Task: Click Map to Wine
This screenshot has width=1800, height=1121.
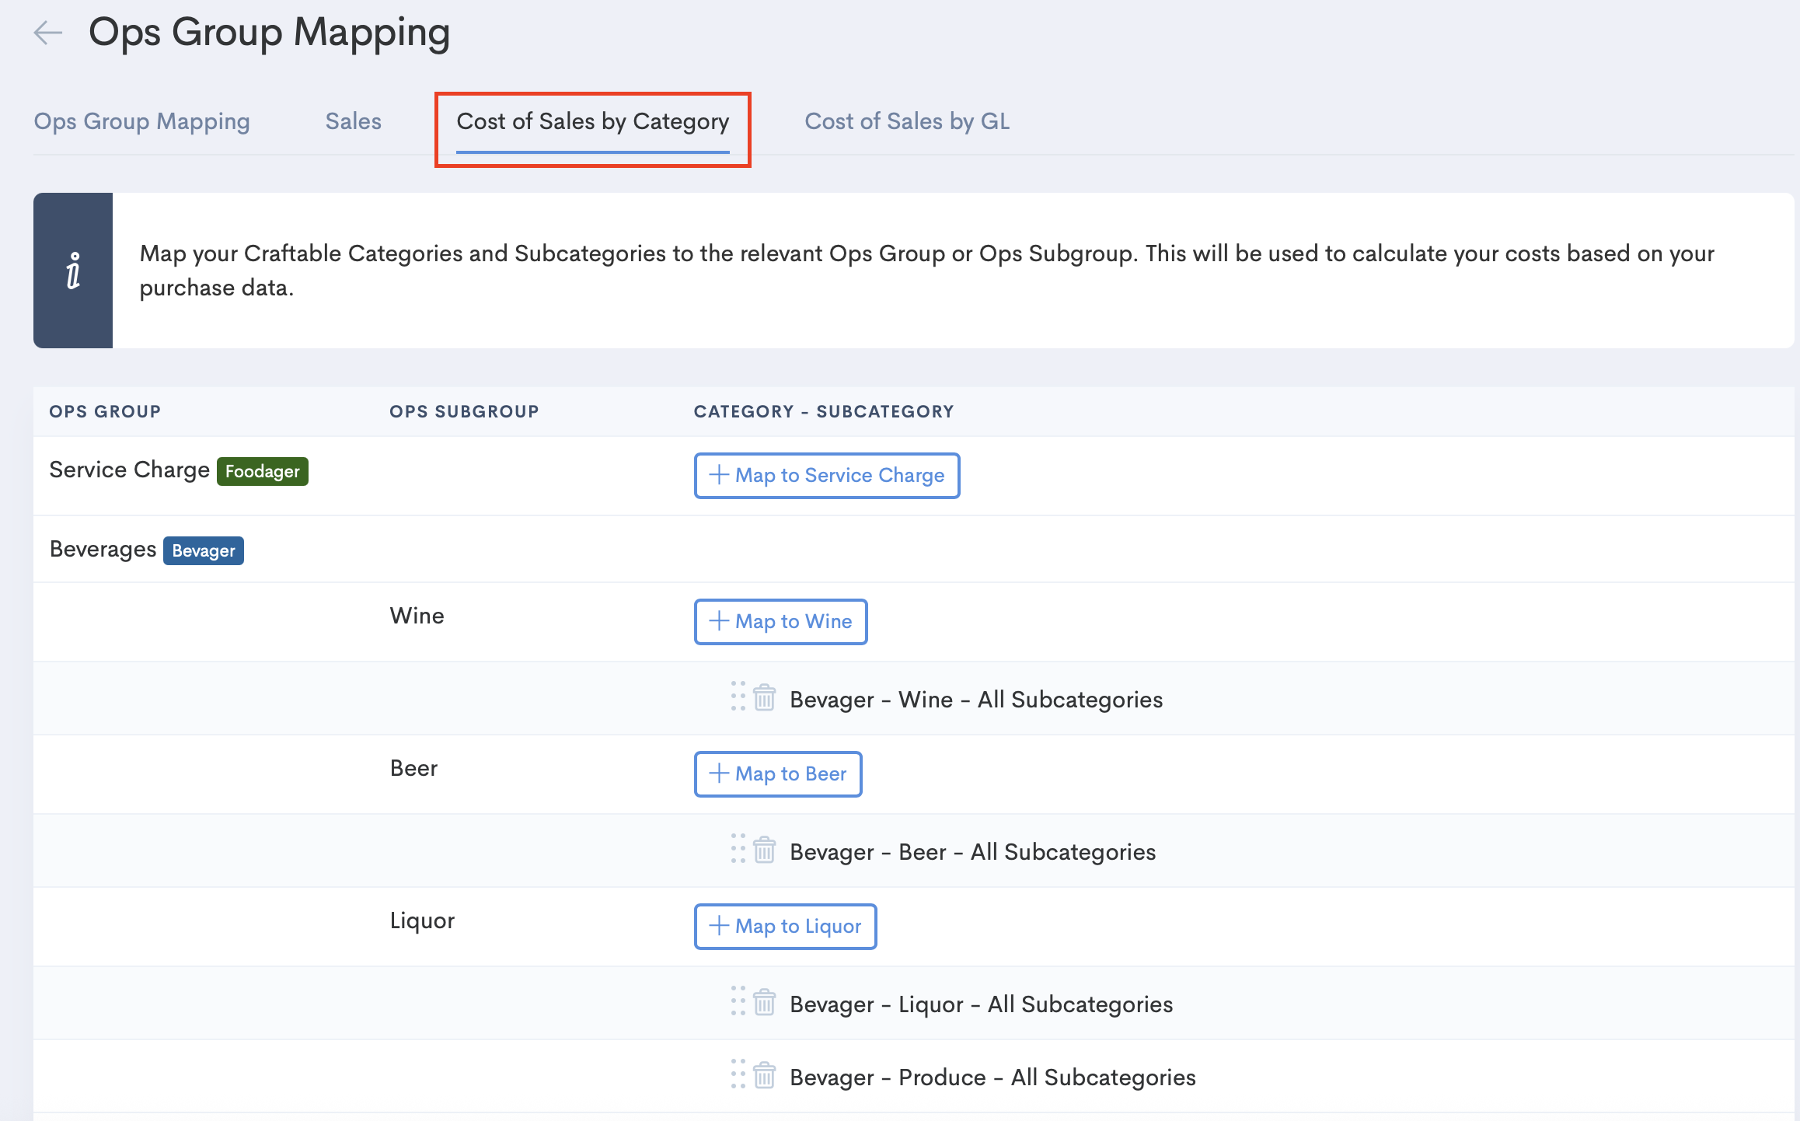Action: click(780, 621)
